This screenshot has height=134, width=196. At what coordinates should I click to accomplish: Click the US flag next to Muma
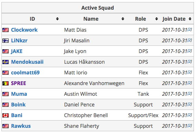(6, 94)
